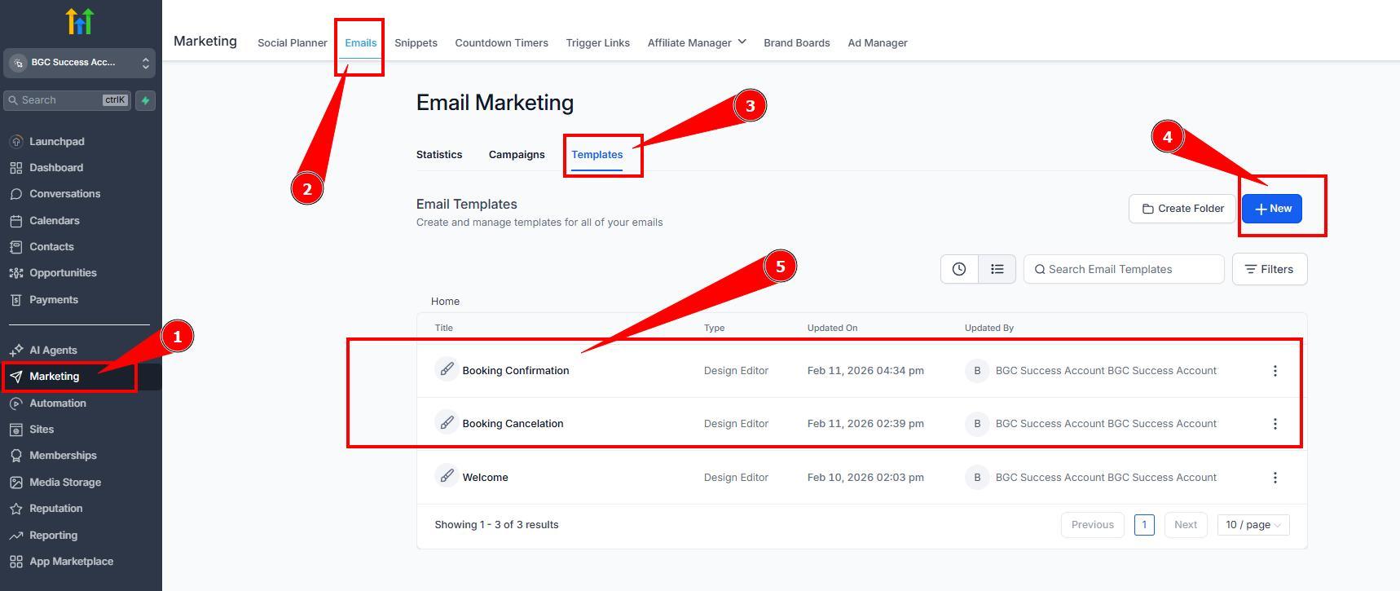This screenshot has width=1400, height=591.
Task: Open three-dot menu for Welcome template
Action: 1275,478
